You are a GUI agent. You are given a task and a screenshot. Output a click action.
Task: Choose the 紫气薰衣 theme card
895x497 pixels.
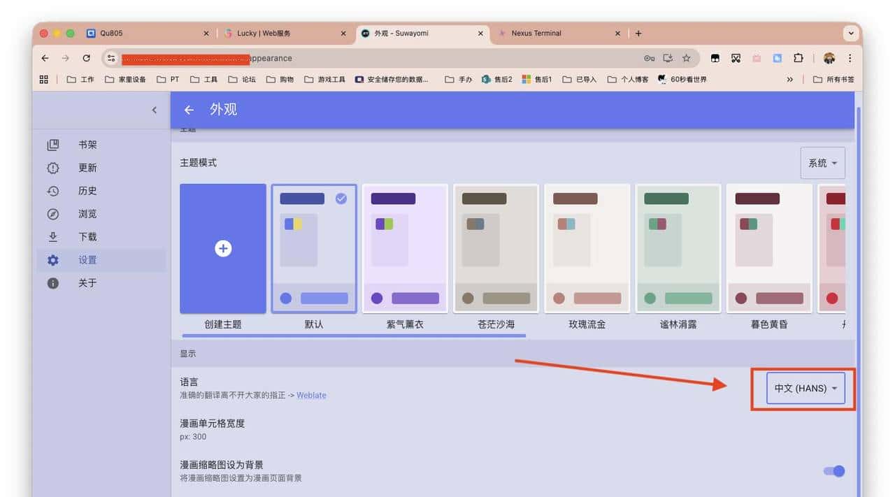405,248
